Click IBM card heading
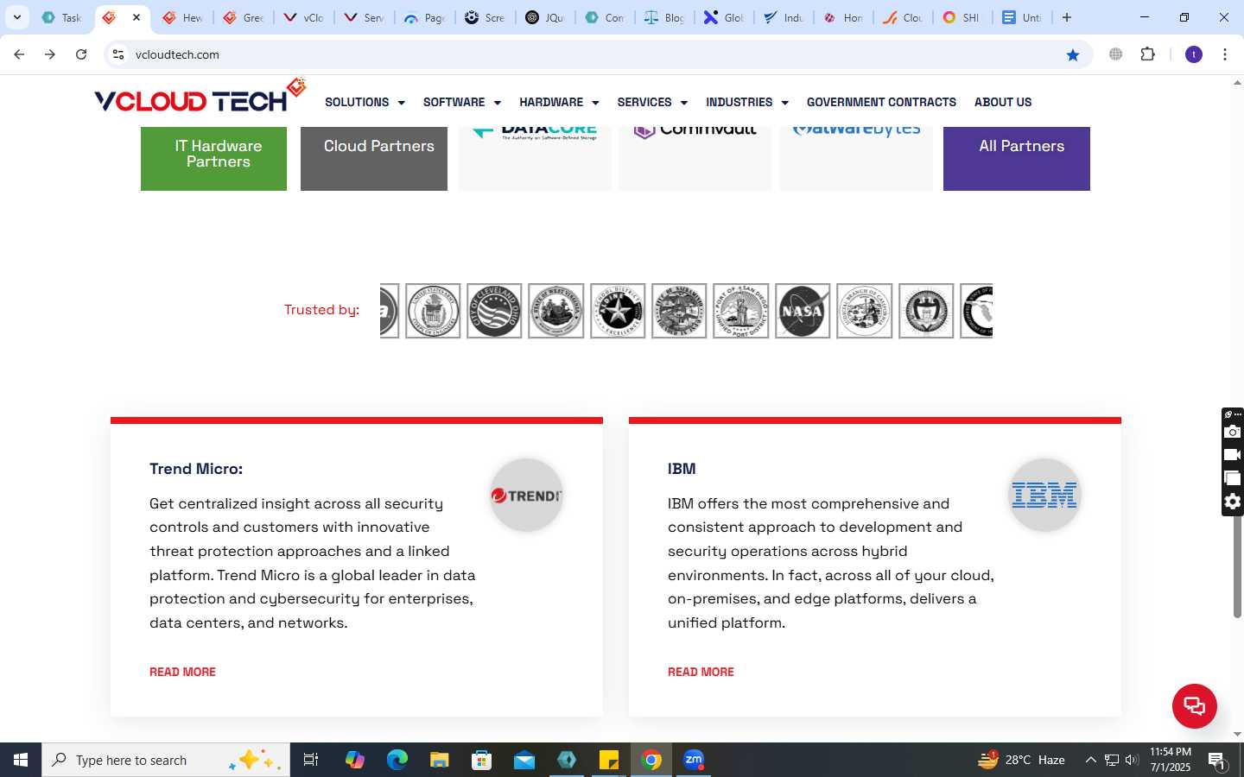 coord(682,469)
